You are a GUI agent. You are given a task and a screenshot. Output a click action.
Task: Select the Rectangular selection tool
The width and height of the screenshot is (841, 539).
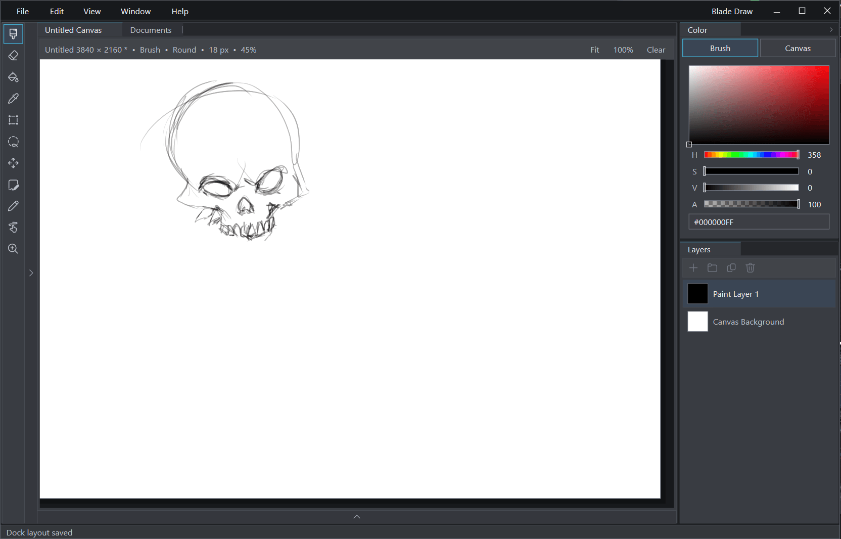click(13, 120)
